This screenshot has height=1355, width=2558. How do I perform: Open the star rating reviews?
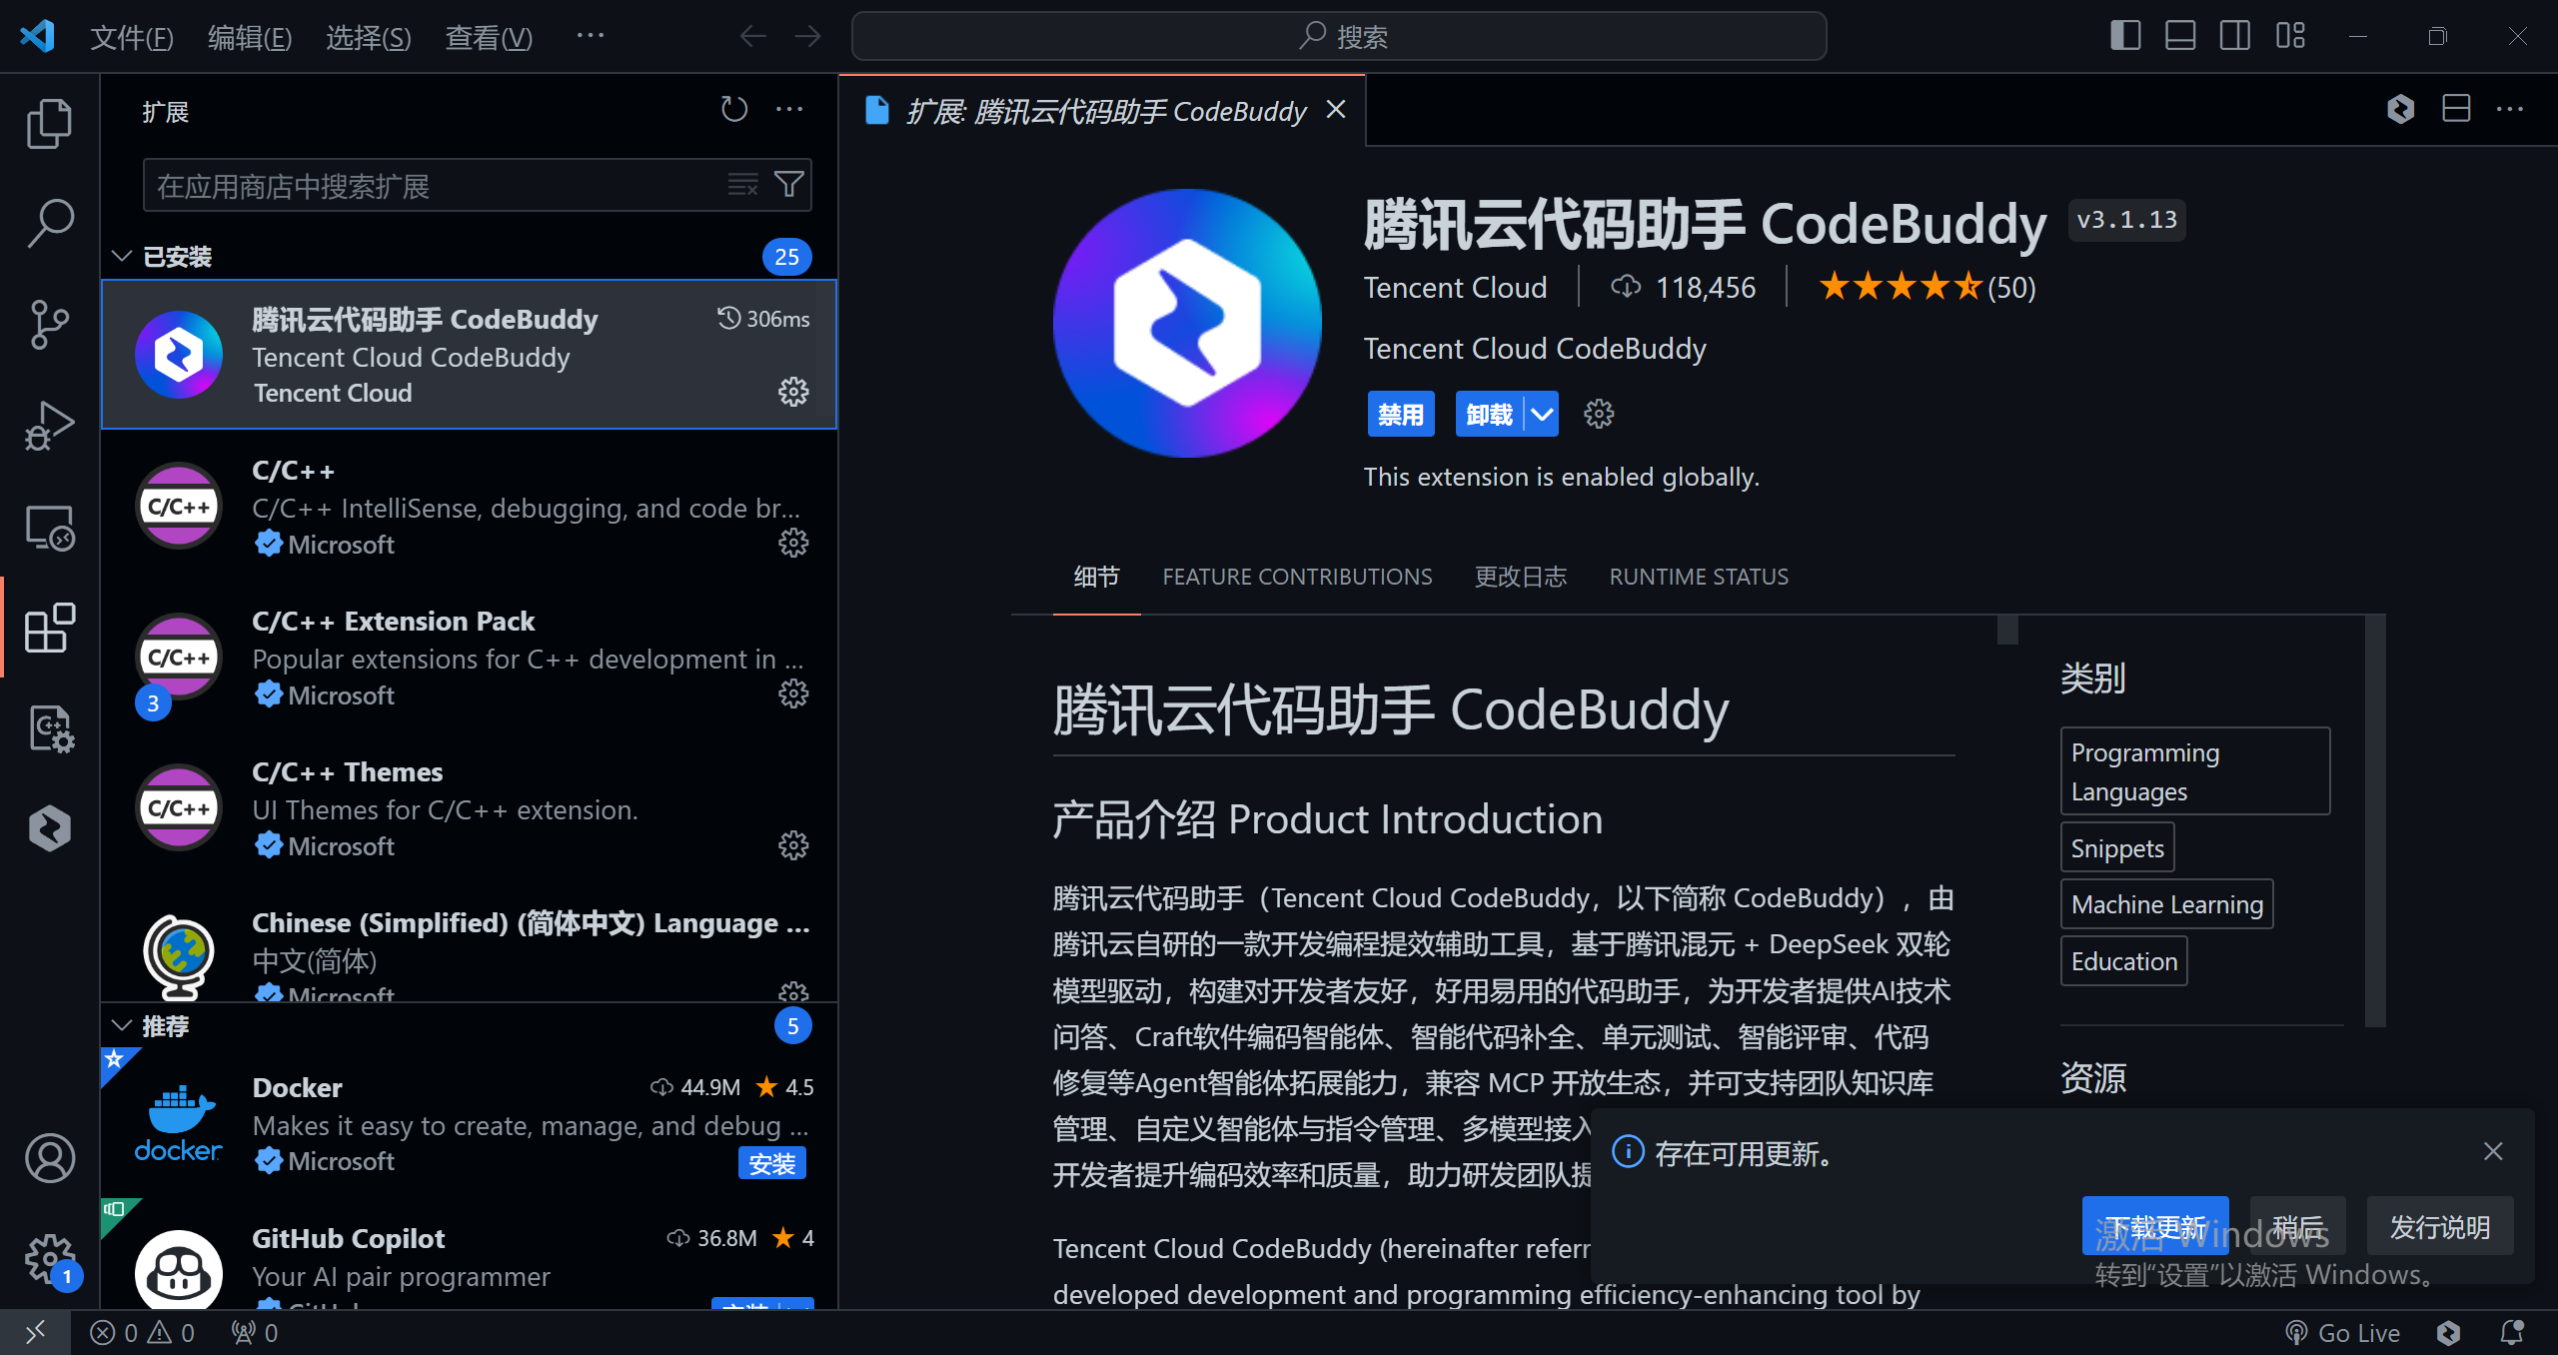(x=1926, y=288)
